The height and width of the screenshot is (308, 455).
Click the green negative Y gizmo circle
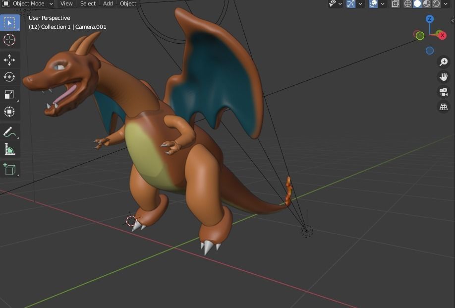420,36
